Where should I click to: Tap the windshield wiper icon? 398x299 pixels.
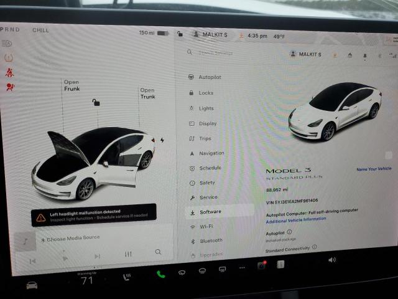[182, 273]
